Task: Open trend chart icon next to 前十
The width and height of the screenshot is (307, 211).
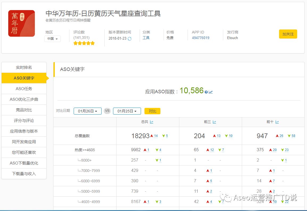Action: (277, 122)
